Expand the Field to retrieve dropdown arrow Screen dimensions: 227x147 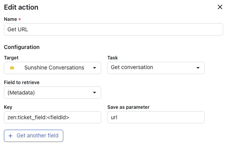click(95, 93)
